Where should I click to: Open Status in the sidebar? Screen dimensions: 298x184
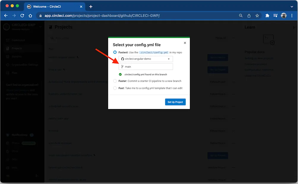(15, 143)
